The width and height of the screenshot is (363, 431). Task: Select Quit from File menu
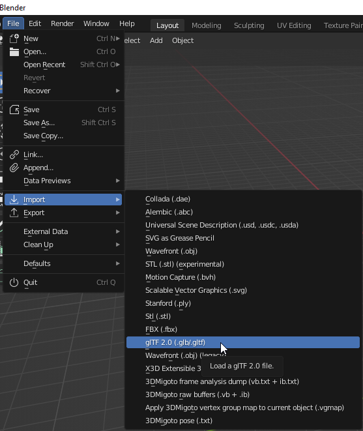click(x=63, y=282)
